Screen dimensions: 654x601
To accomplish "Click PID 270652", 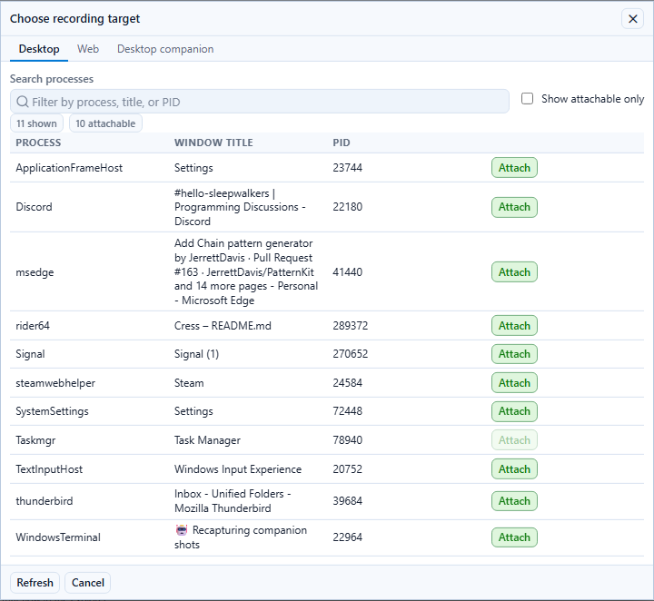I will tap(351, 354).
